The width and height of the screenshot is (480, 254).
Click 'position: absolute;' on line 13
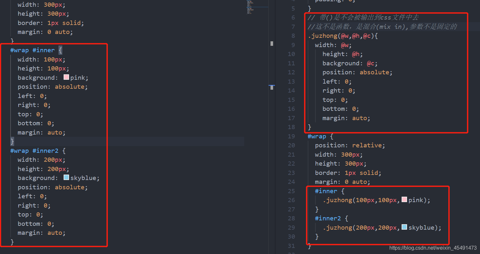[x=358, y=72]
